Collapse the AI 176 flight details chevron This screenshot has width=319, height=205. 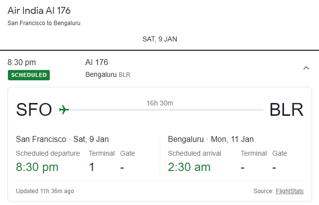(x=306, y=68)
